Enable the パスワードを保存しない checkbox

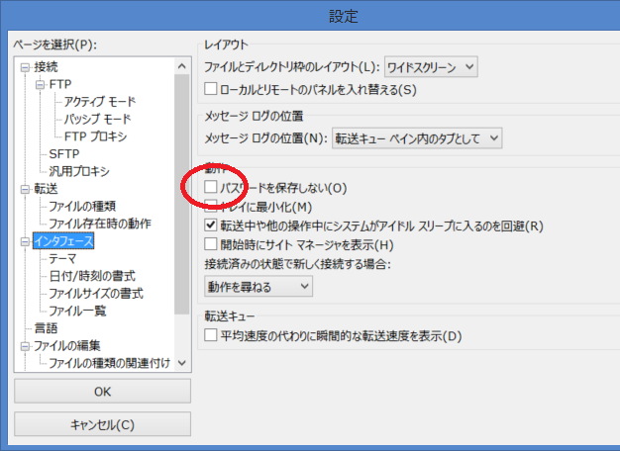[x=211, y=187]
